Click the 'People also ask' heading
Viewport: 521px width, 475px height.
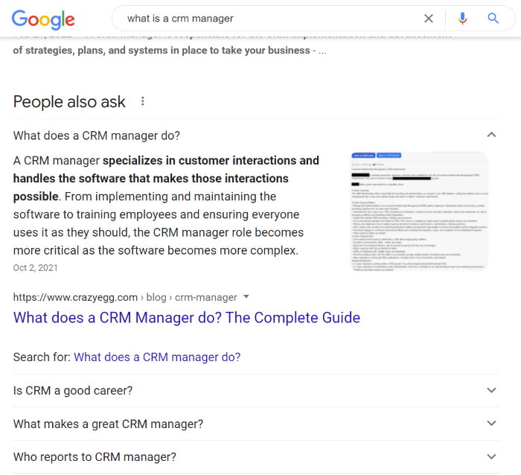(69, 101)
